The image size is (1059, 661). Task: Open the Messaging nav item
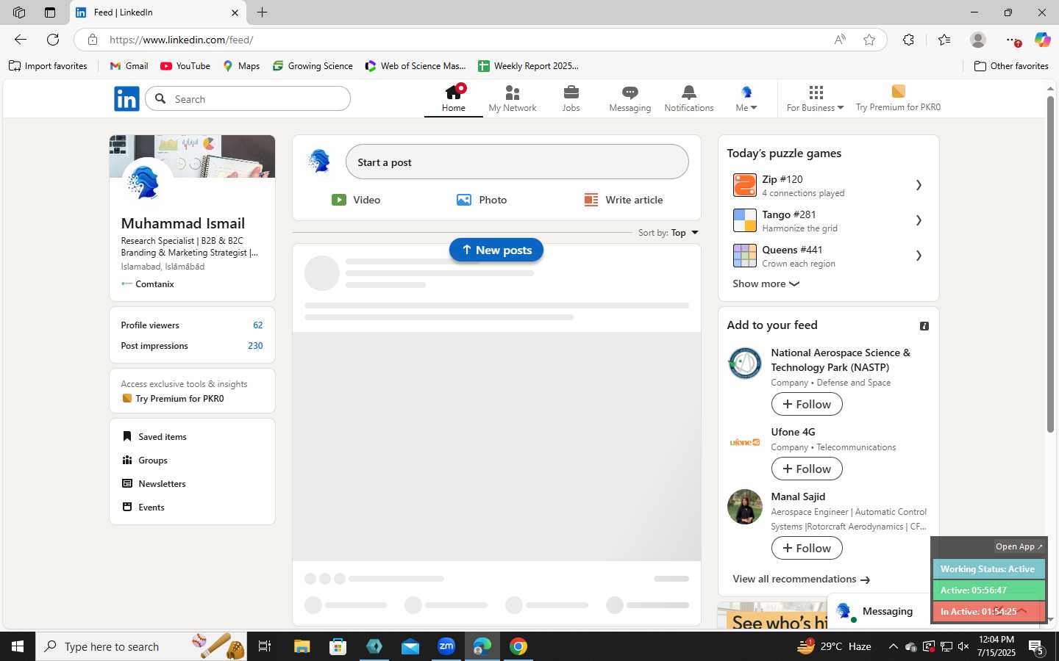[630, 98]
